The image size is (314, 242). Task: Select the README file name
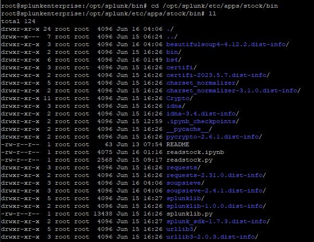tap(177, 145)
